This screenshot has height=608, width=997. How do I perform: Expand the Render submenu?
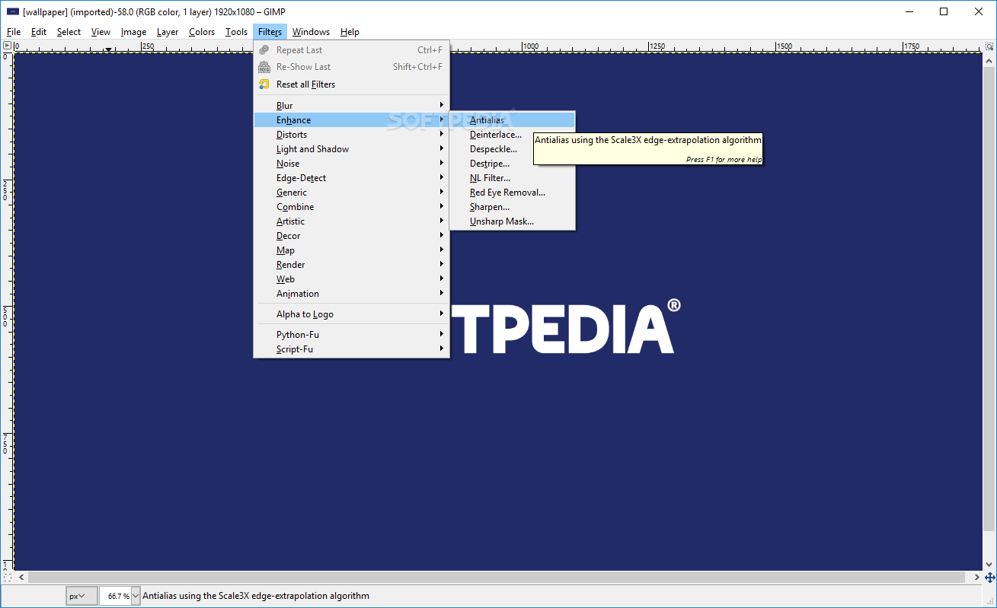click(x=351, y=265)
